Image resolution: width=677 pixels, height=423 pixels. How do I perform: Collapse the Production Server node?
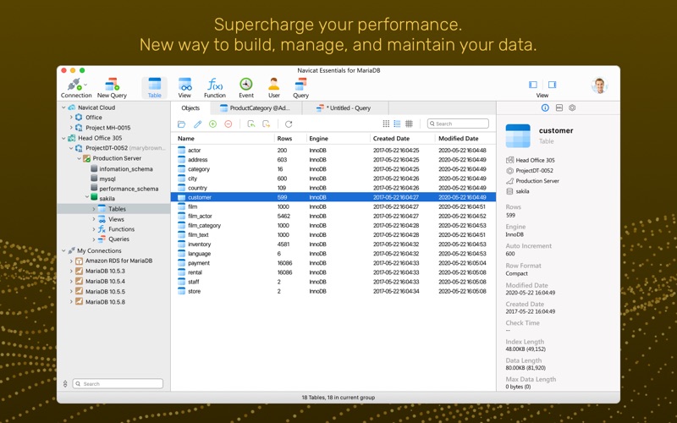click(79, 158)
